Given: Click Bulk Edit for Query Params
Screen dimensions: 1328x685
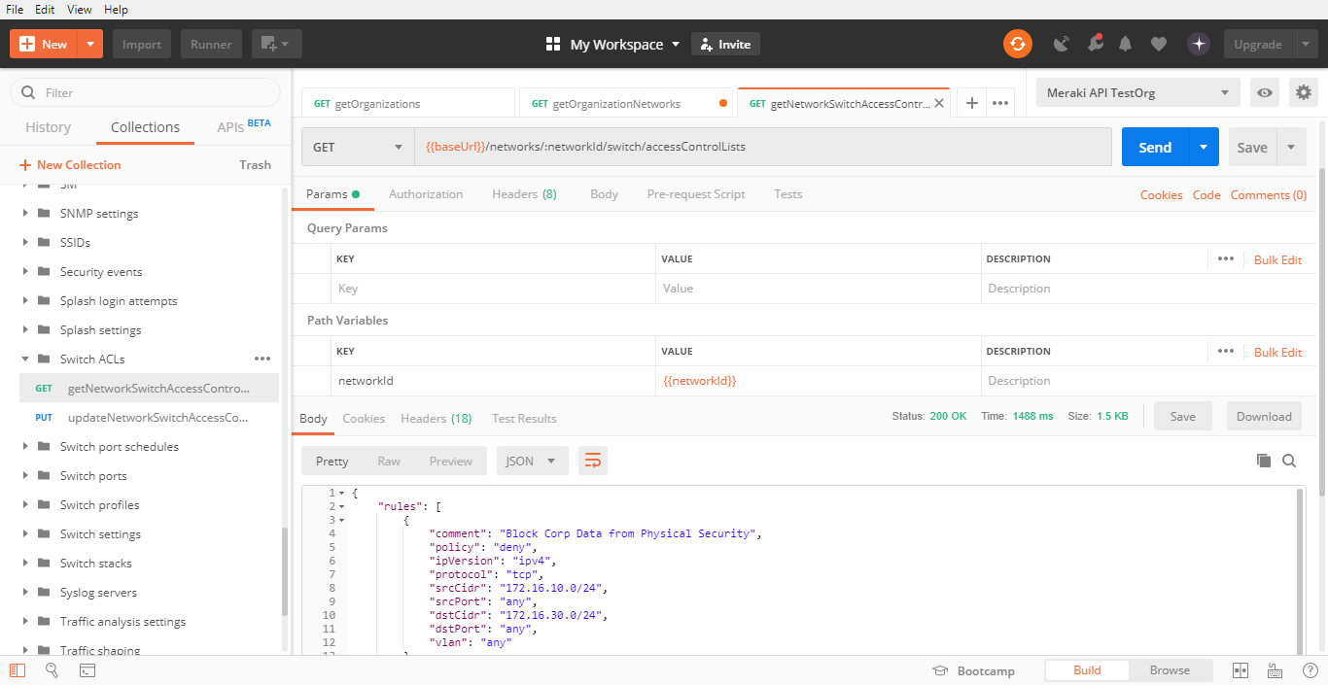Looking at the screenshot, I should click(1277, 259).
